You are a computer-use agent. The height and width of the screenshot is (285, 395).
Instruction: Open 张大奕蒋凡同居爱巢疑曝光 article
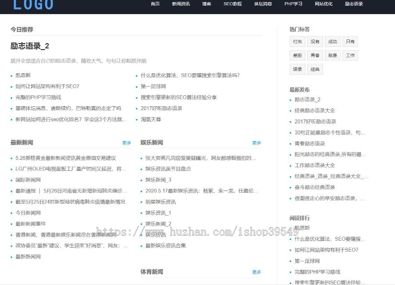tap(201, 158)
